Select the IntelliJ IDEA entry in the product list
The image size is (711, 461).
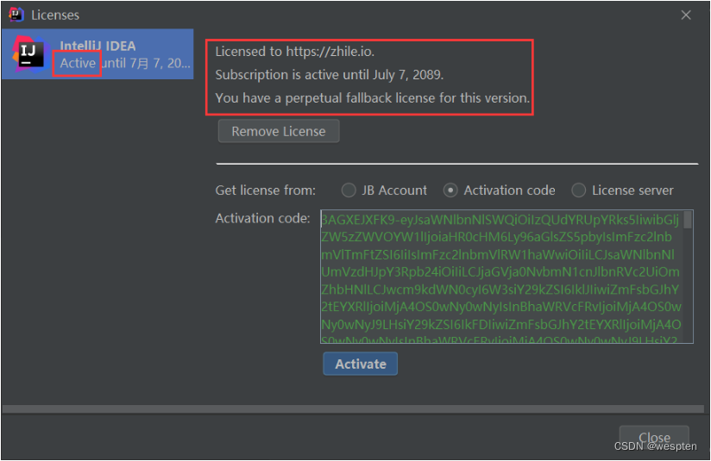pyautogui.click(x=98, y=54)
